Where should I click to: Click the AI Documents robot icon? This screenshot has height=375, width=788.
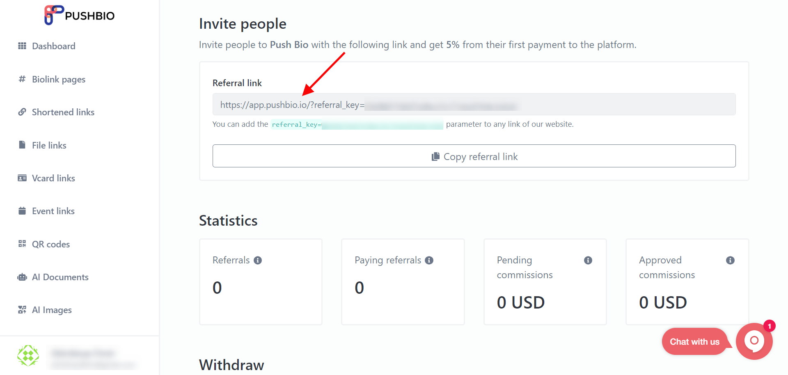[22, 277]
